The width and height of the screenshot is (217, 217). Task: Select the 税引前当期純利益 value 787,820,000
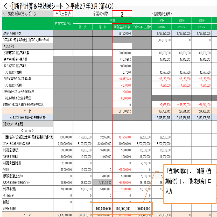pyautogui.click(x=122, y=33)
